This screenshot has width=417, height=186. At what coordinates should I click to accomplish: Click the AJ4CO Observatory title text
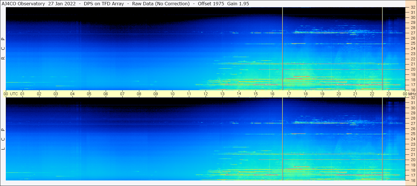[23, 4]
